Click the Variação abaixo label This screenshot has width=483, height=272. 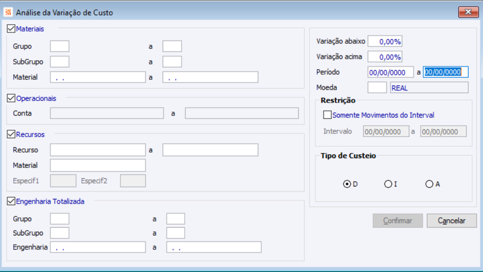(341, 41)
